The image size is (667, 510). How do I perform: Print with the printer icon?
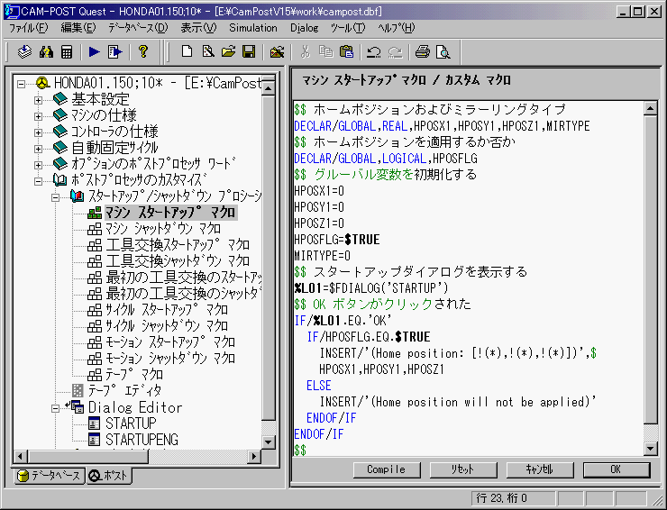(x=423, y=52)
